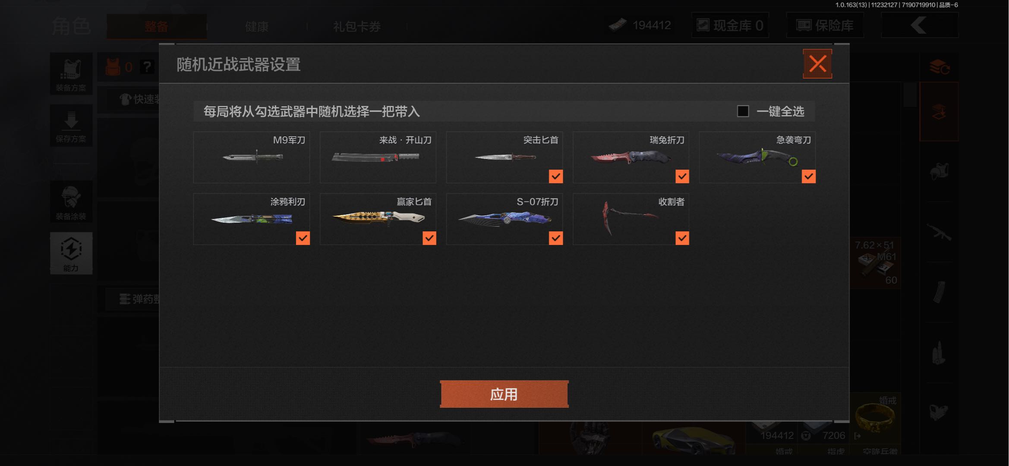Select the rifle category icon in sidebar
Screen dimensions: 1009x466
939,233
